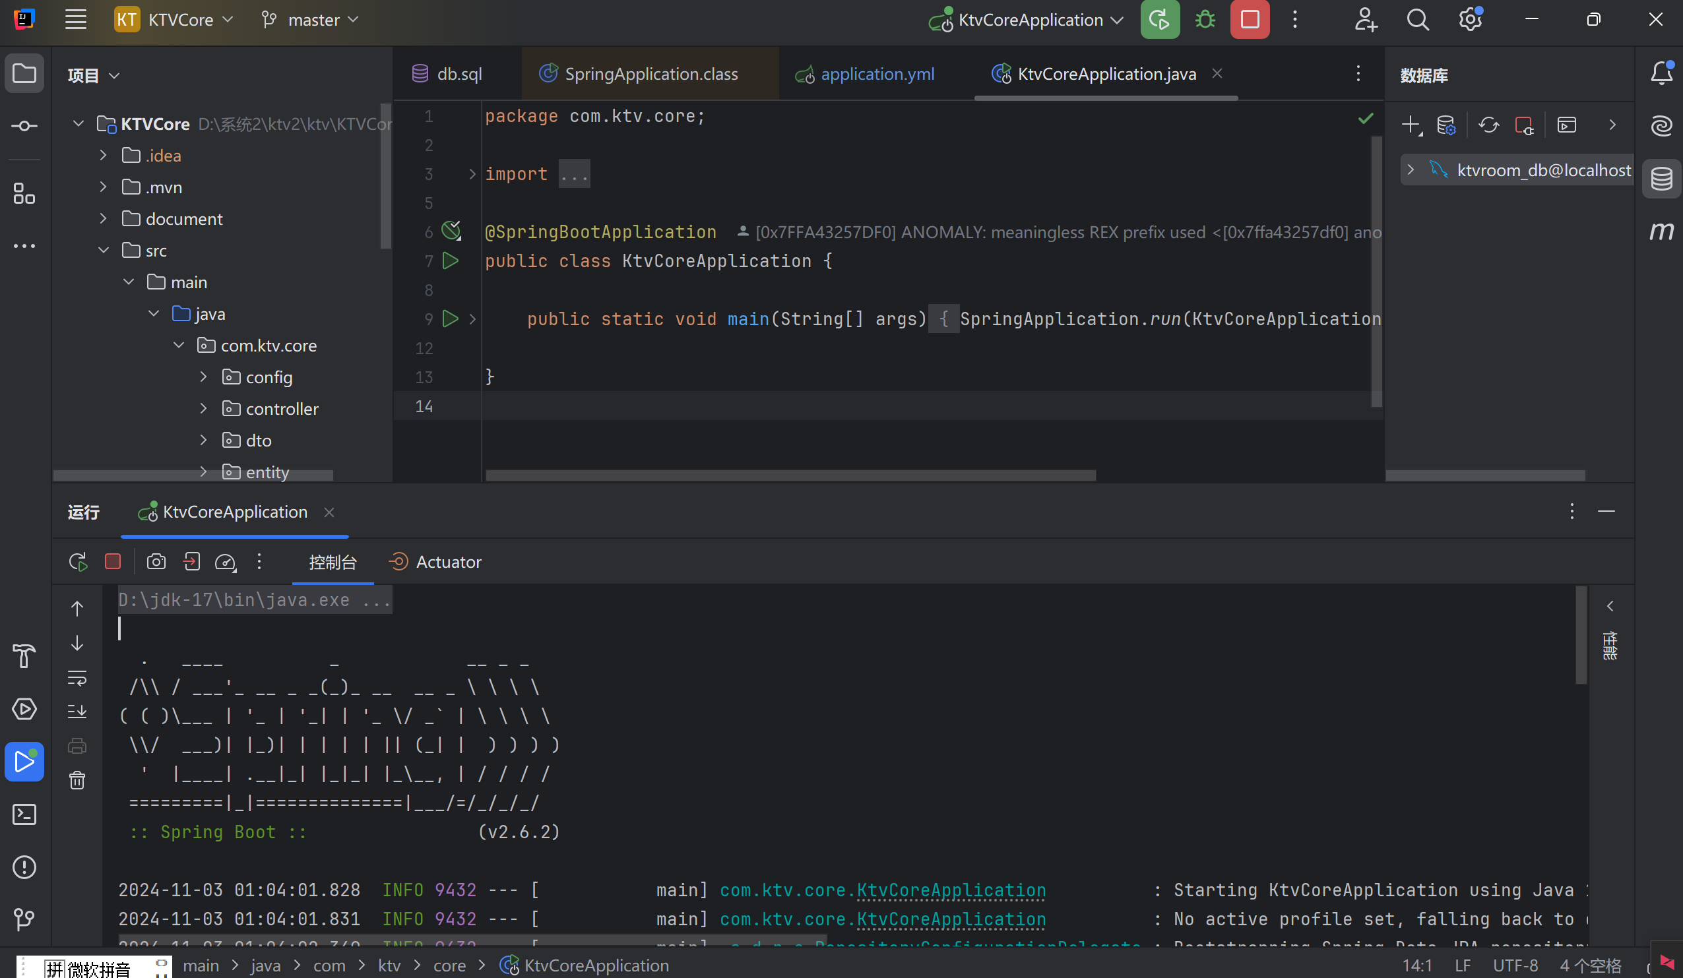Open the Git tool window icon
The height and width of the screenshot is (978, 1683).
click(24, 919)
